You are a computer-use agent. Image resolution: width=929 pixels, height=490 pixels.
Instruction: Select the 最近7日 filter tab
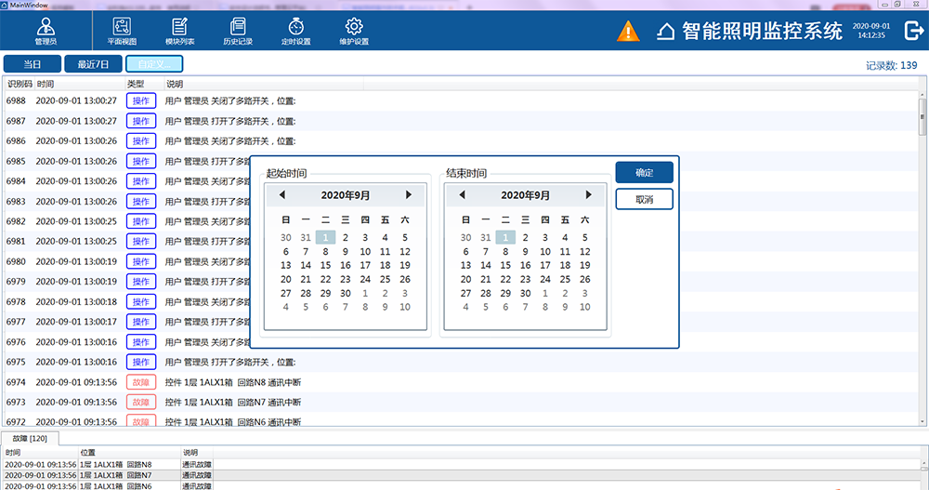(x=94, y=64)
